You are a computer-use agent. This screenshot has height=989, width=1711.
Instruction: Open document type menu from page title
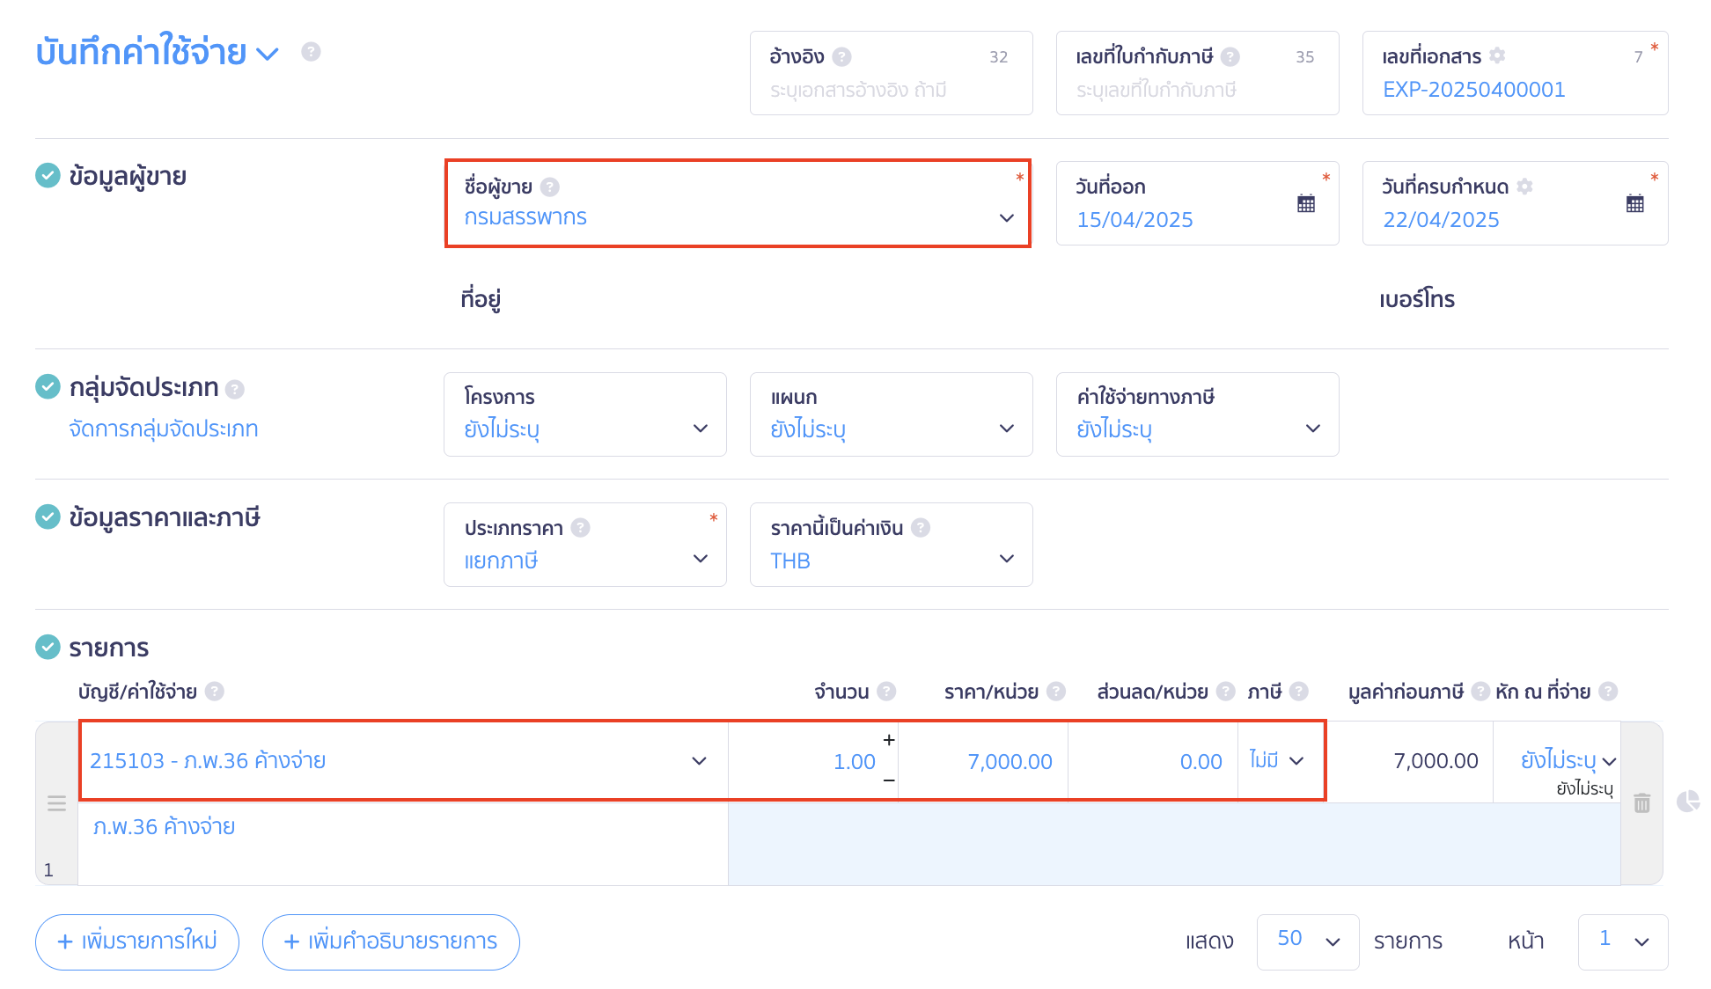pos(268,54)
